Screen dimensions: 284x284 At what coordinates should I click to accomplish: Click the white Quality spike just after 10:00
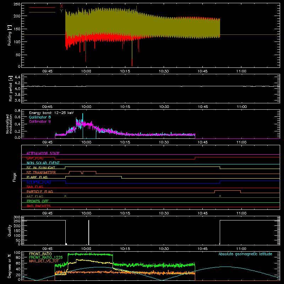[x=89, y=233]
